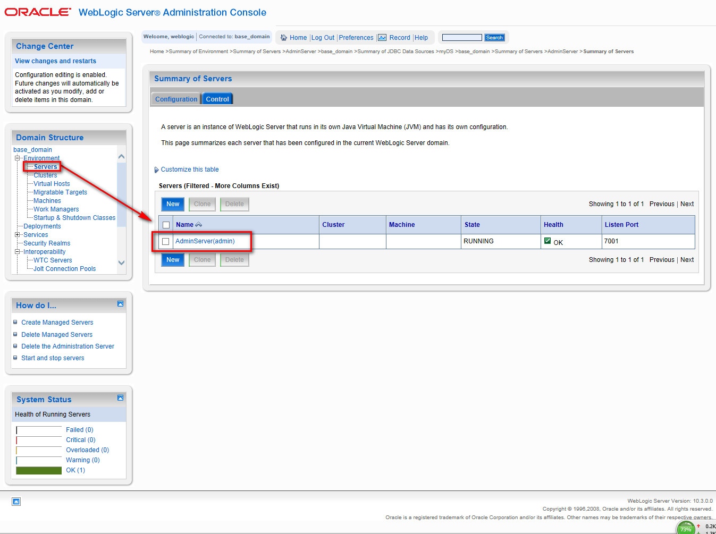Open View changes and restarts

tap(55, 61)
